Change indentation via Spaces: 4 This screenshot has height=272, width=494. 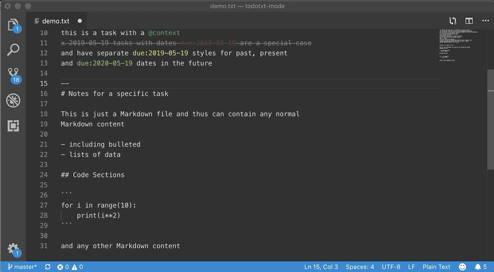[x=360, y=267]
